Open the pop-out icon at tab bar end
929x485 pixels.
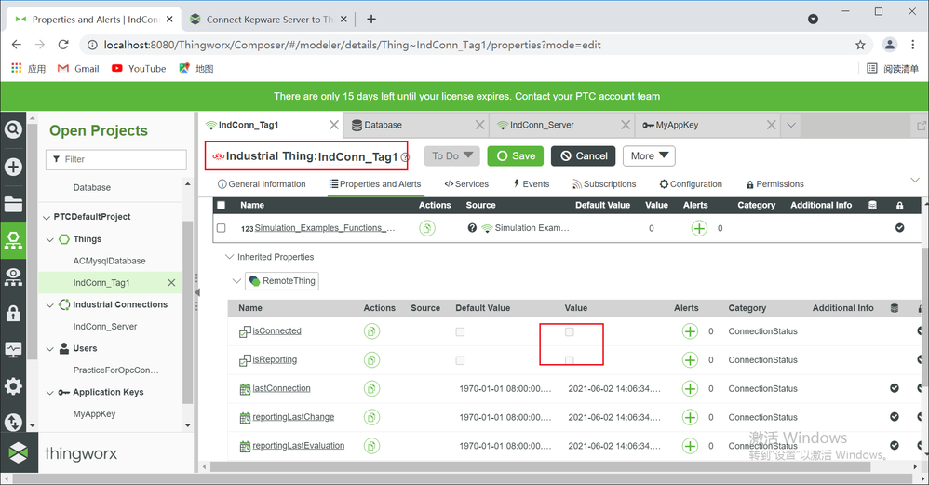(x=922, y=126)
